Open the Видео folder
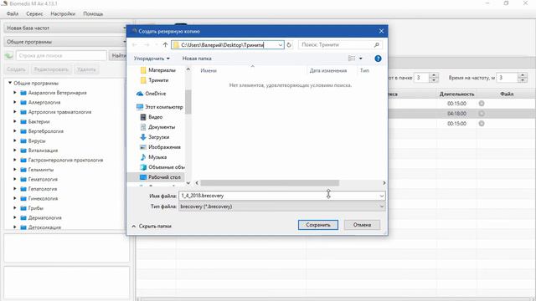Viewport: 536px width, 301px height. click(x=151, y=117)
